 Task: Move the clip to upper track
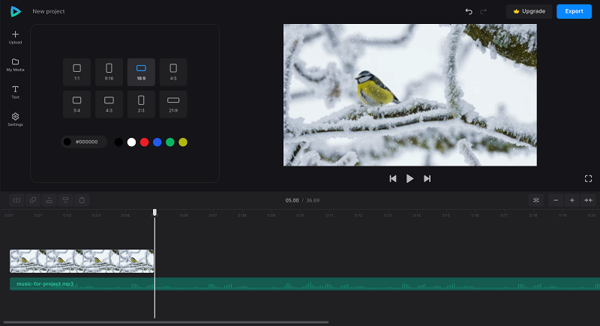point(49,200)
